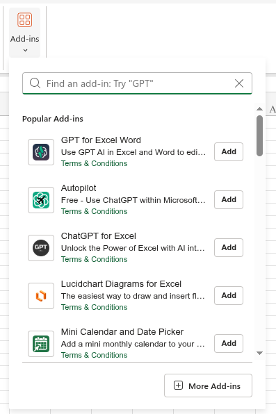
Task: Click the 'Free - Use ChatGPT within Microsoft' description
Action: pyautogui.click(x=133, y=200)
